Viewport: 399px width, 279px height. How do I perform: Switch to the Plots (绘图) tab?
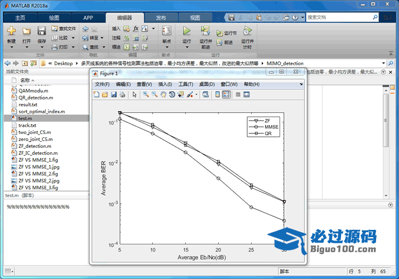coord(54,17)
